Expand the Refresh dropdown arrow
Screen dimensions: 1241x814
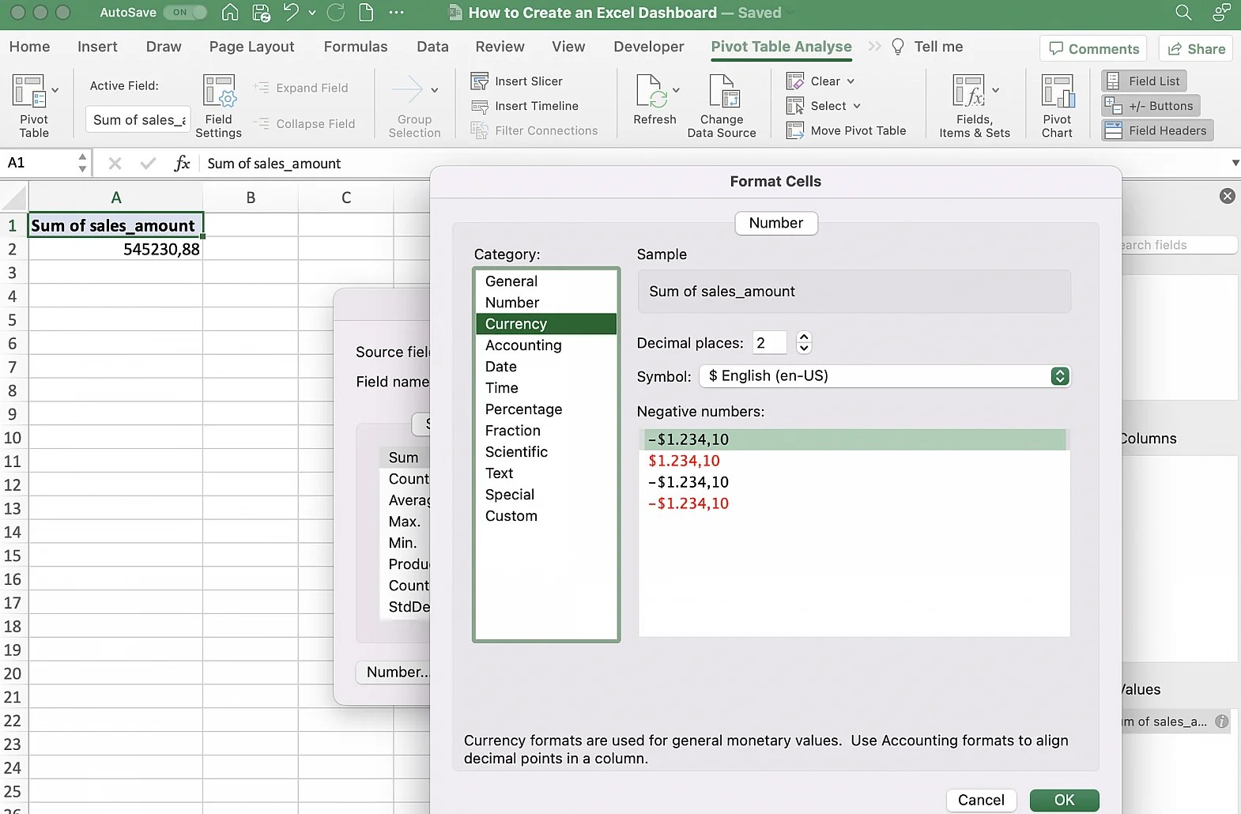676,91
